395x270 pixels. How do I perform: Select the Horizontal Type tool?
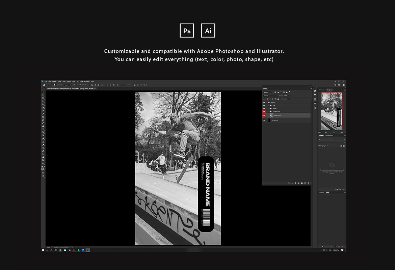click(x=43, y=148)
